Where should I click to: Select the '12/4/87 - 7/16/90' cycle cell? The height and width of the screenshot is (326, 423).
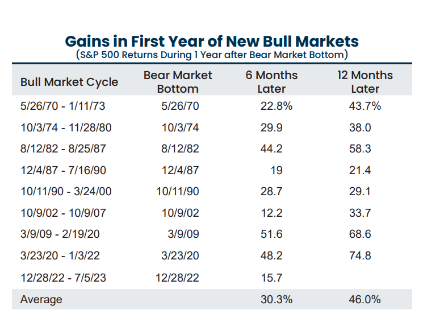[63, 171]
